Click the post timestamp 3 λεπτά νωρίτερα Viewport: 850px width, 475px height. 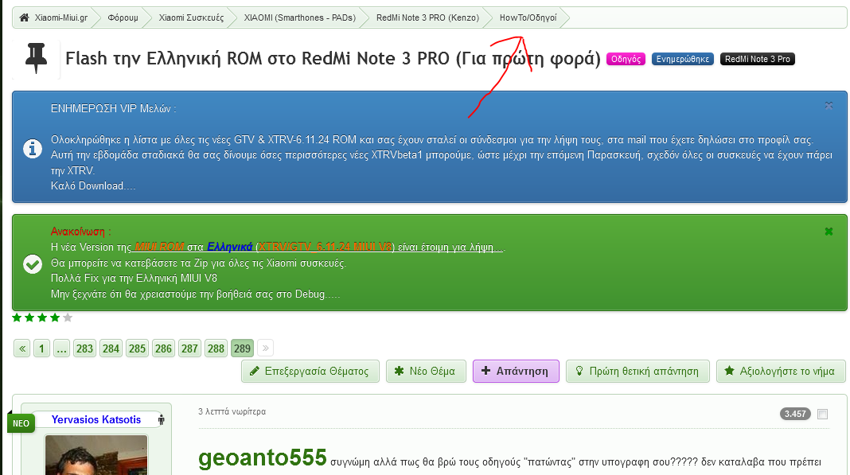pos(232,411)
